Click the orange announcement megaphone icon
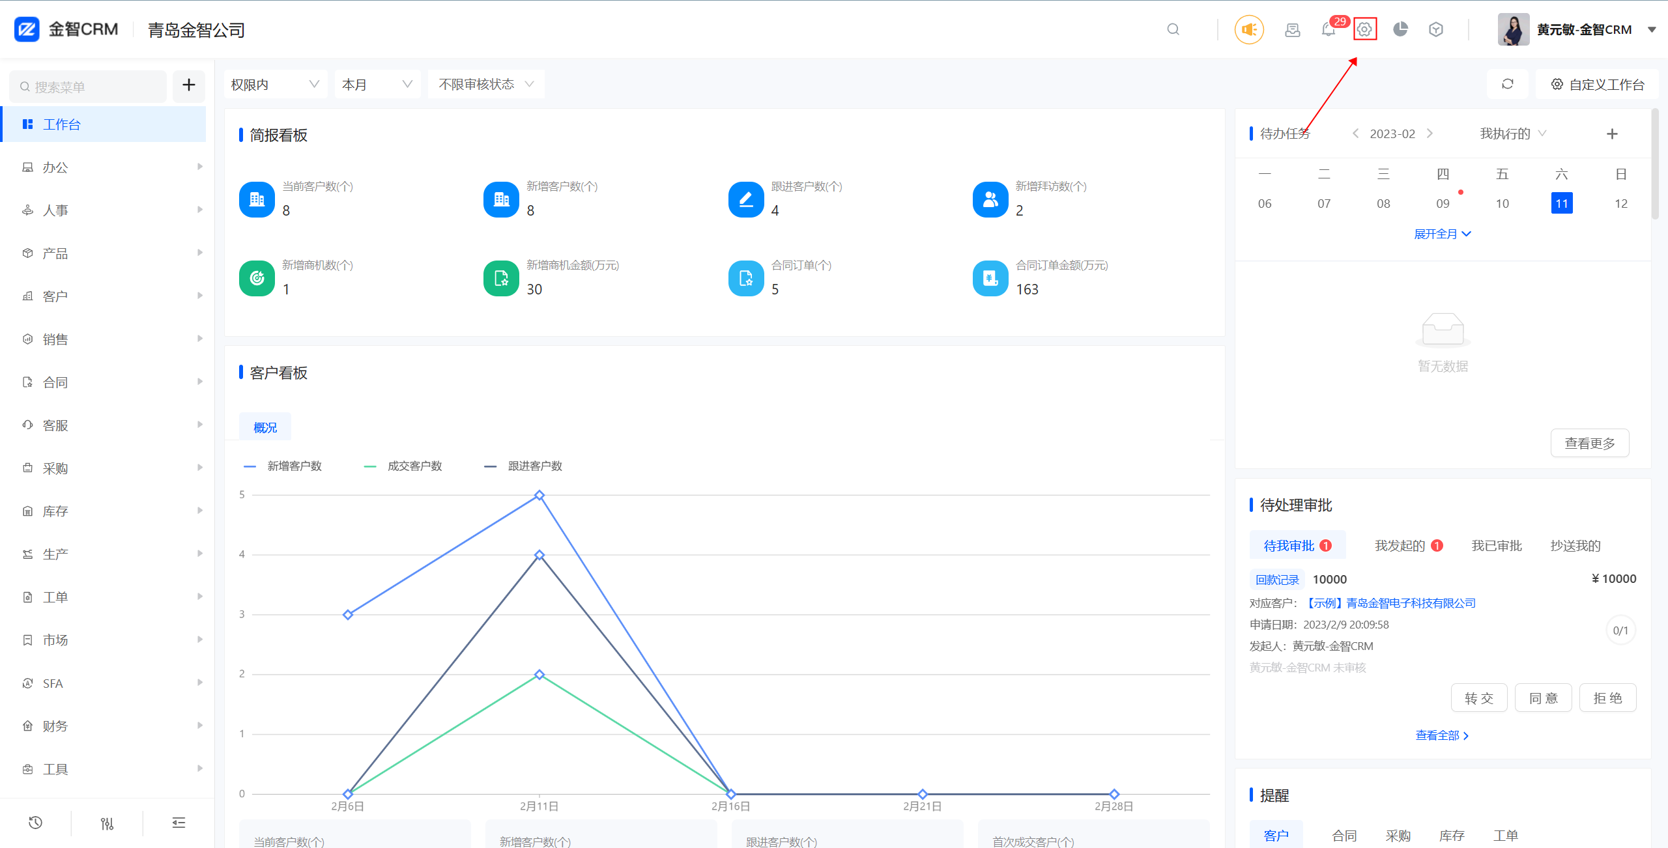 (x=1248, y=29)
